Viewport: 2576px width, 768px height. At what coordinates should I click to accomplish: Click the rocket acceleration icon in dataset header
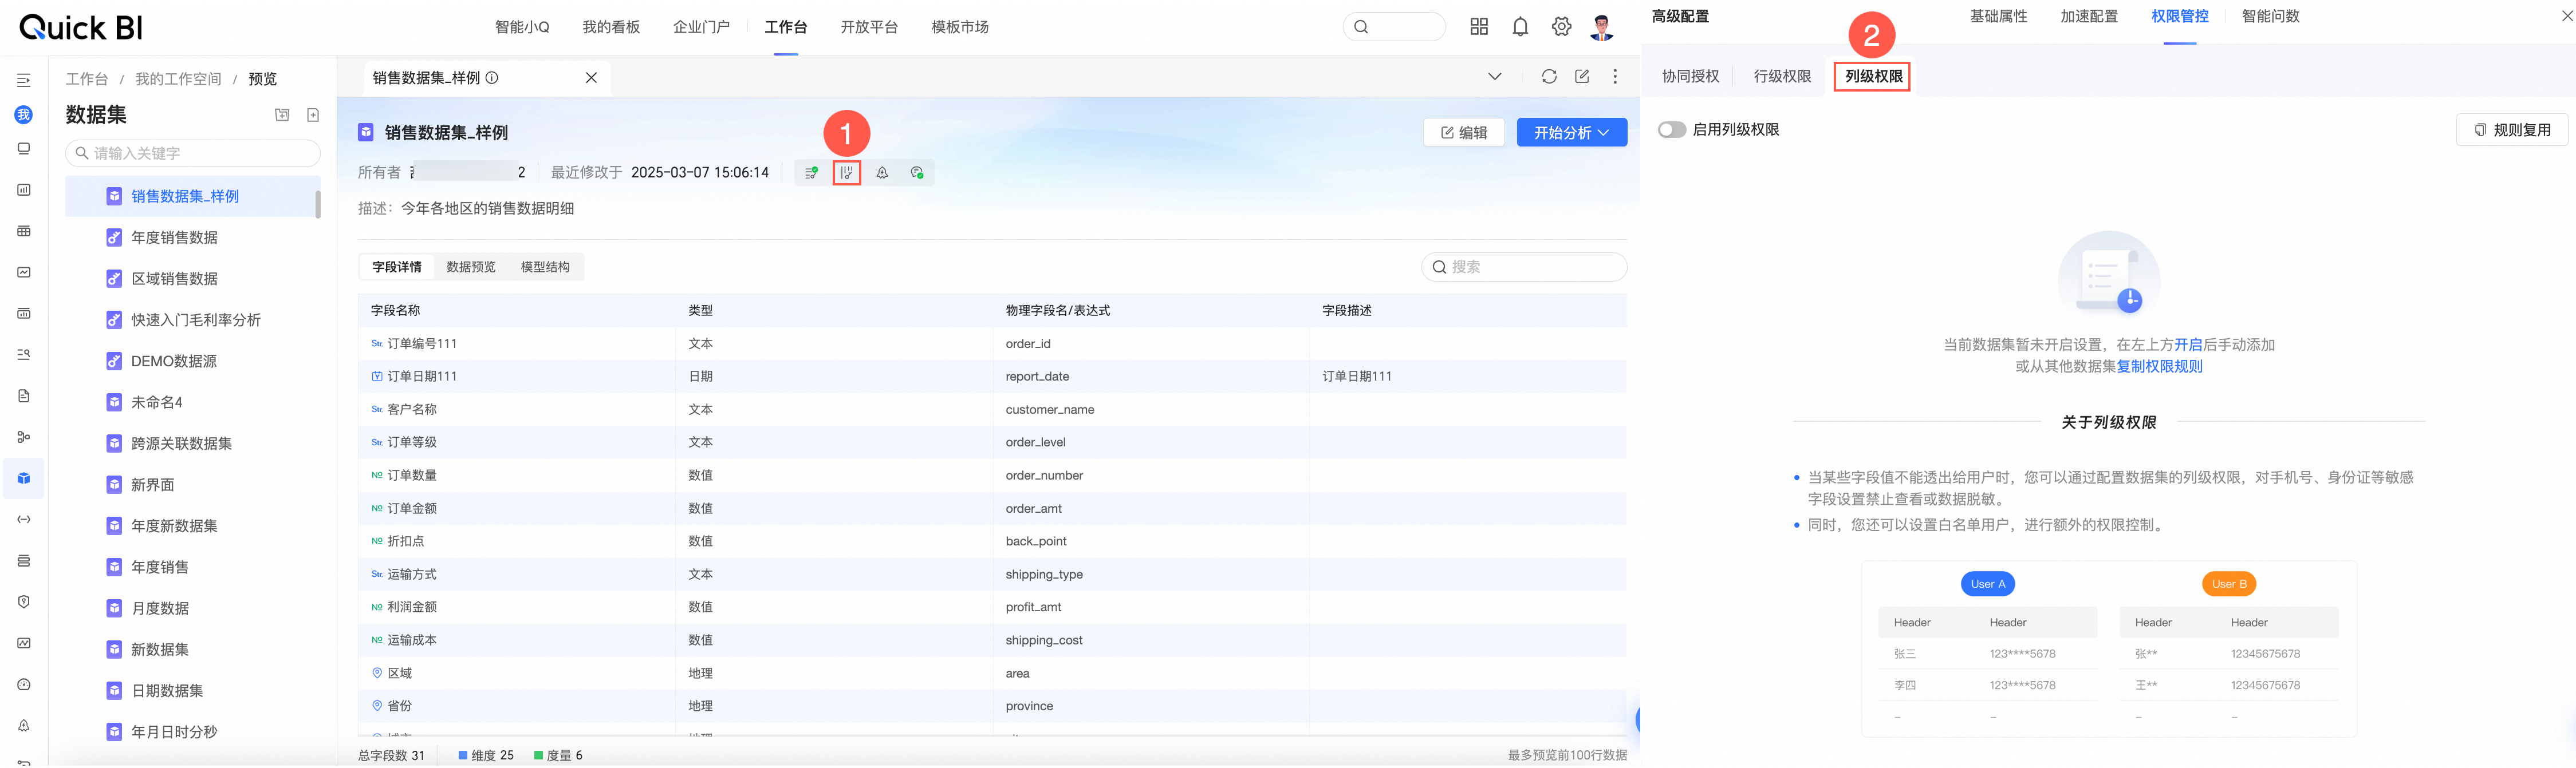coord(881,173)
